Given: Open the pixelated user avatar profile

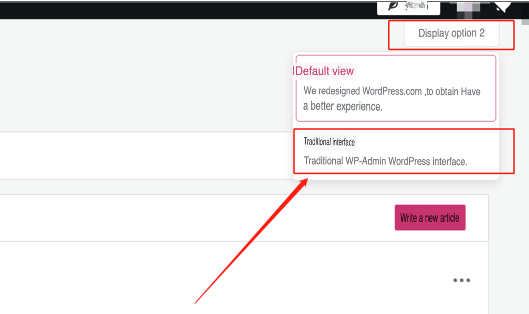Looking at the screenshot, I should tap(468, 10).
